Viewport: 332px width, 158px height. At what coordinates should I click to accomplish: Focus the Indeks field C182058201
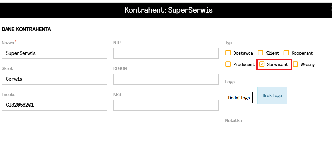[x=54, y=105]
